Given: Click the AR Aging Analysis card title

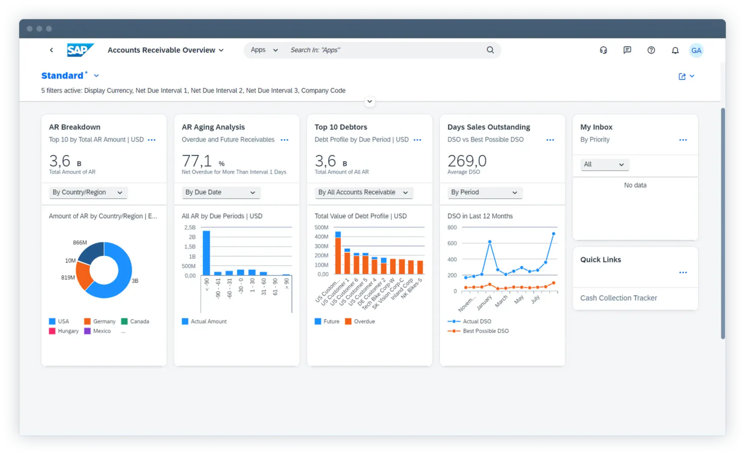Looking at the screenshot, I should [x=213, y=127].
